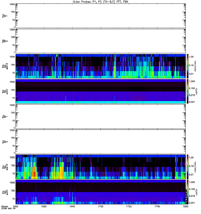Click the 1700 time tick label
The height and width of the screenshot is (214, 201).
coord(100,206)
